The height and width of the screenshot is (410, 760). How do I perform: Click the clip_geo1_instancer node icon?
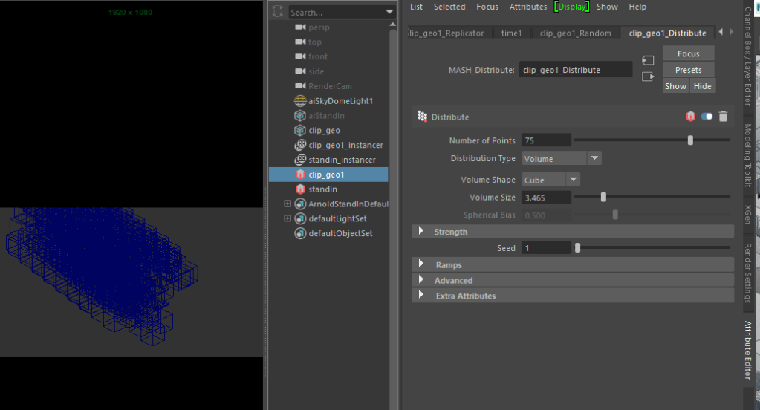click(301, 146)
